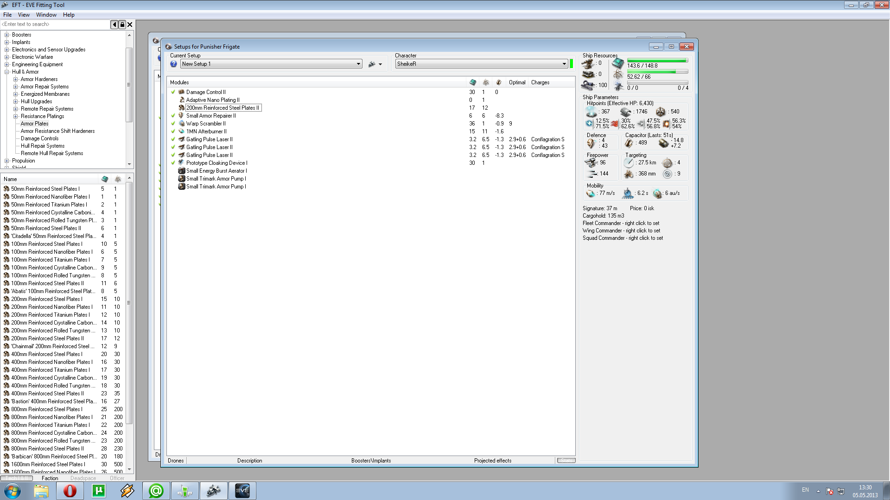Viewport: 890px width, 500px height.
Task: Click the CPU sort icon in item list header
Action: tap(105, 179)
